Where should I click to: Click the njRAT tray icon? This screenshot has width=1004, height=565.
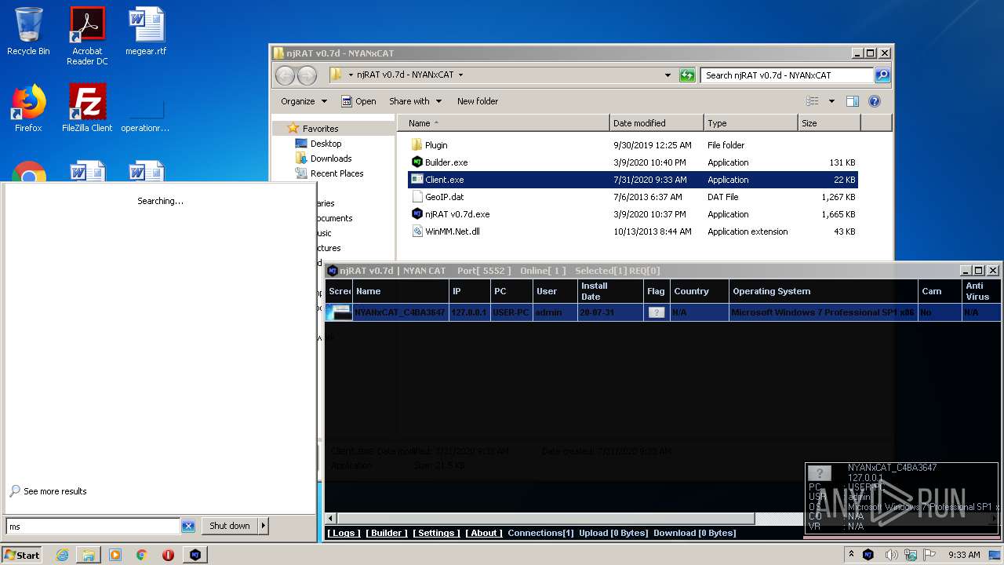point(868,555)
